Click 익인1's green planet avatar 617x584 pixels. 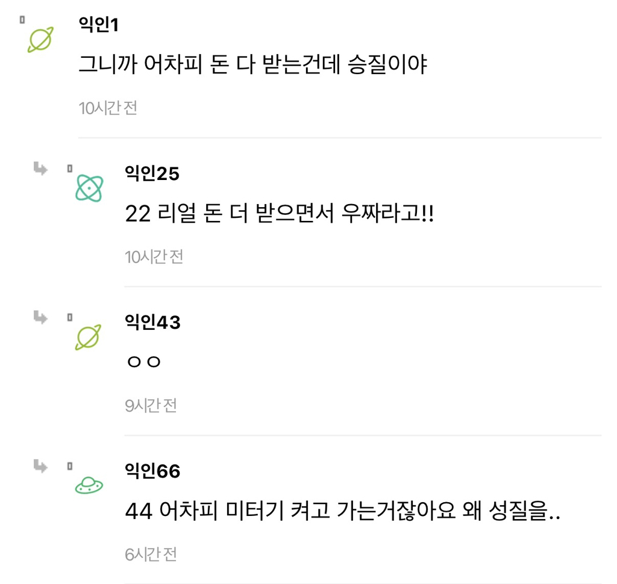pyautogui.click(x=42, y=39)
